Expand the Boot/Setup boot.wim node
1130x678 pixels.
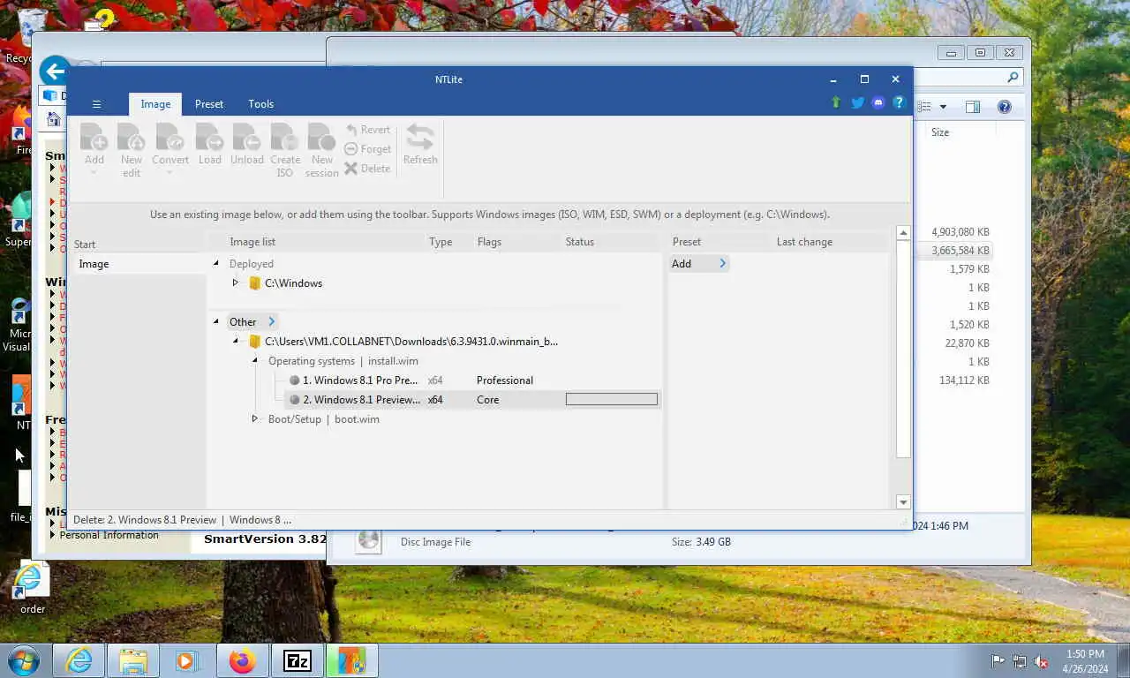point(254,419)
